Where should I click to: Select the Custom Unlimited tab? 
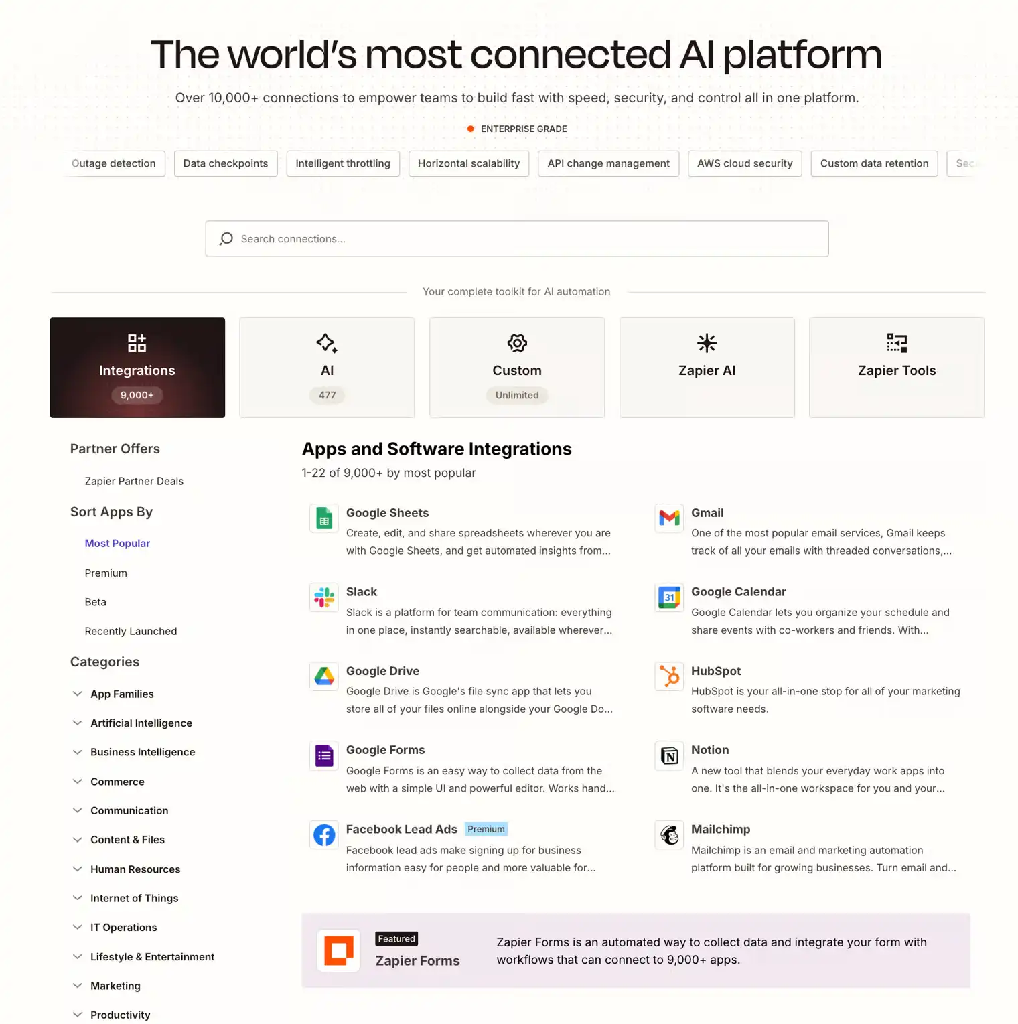point(517,368)
